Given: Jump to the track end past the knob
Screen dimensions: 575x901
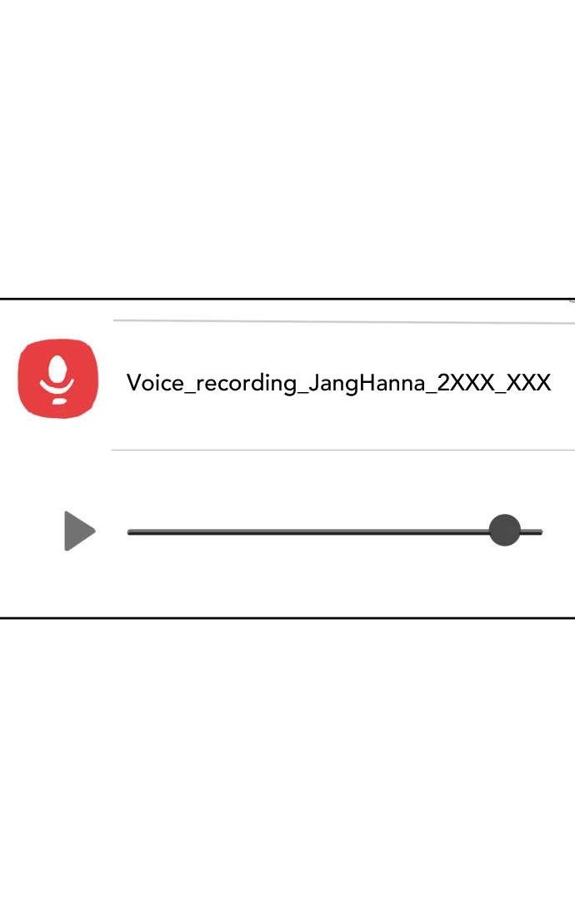Looking at the screenshot, I should click(539, 532).
